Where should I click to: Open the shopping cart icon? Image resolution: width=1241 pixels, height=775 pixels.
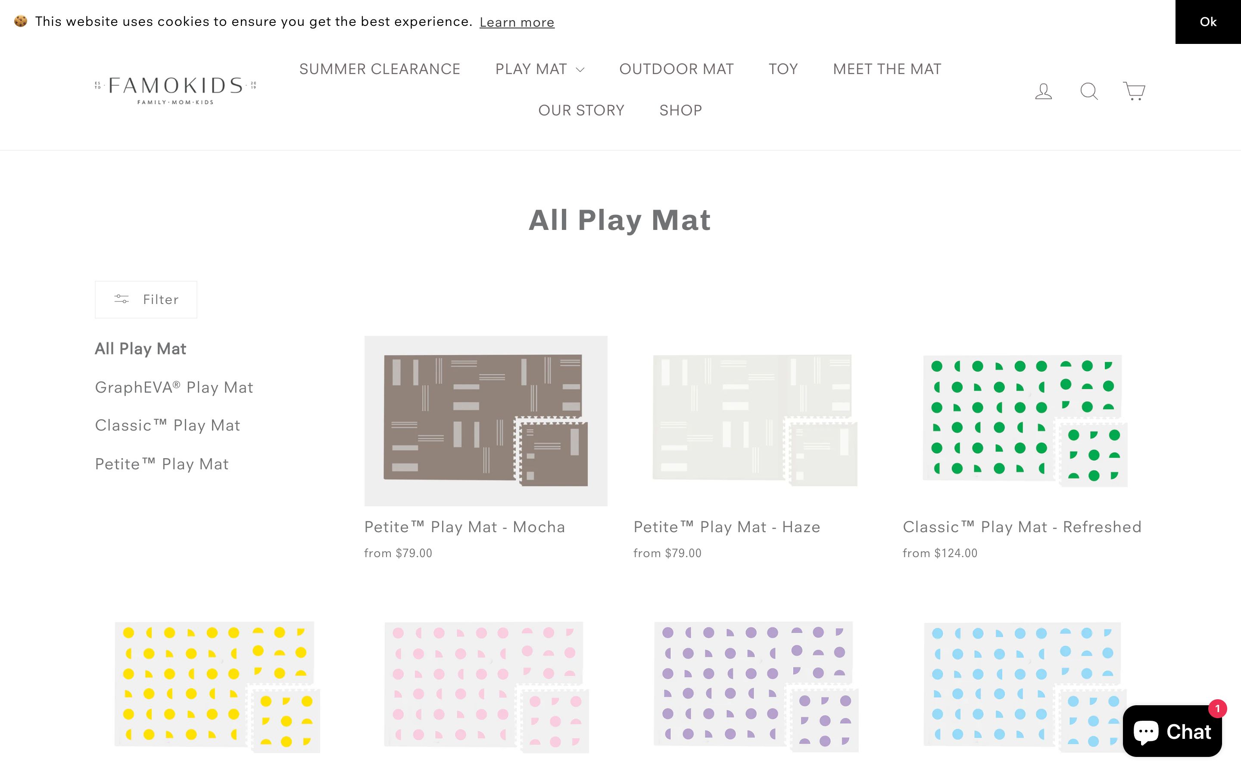pyautogui.click(x=1133, y=91)
